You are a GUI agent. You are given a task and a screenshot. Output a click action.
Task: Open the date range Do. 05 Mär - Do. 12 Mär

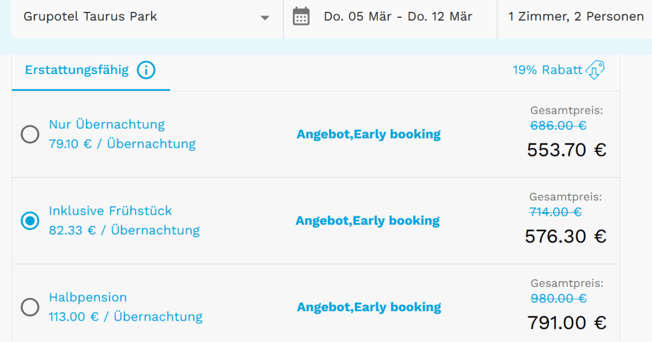pos(398,17)
